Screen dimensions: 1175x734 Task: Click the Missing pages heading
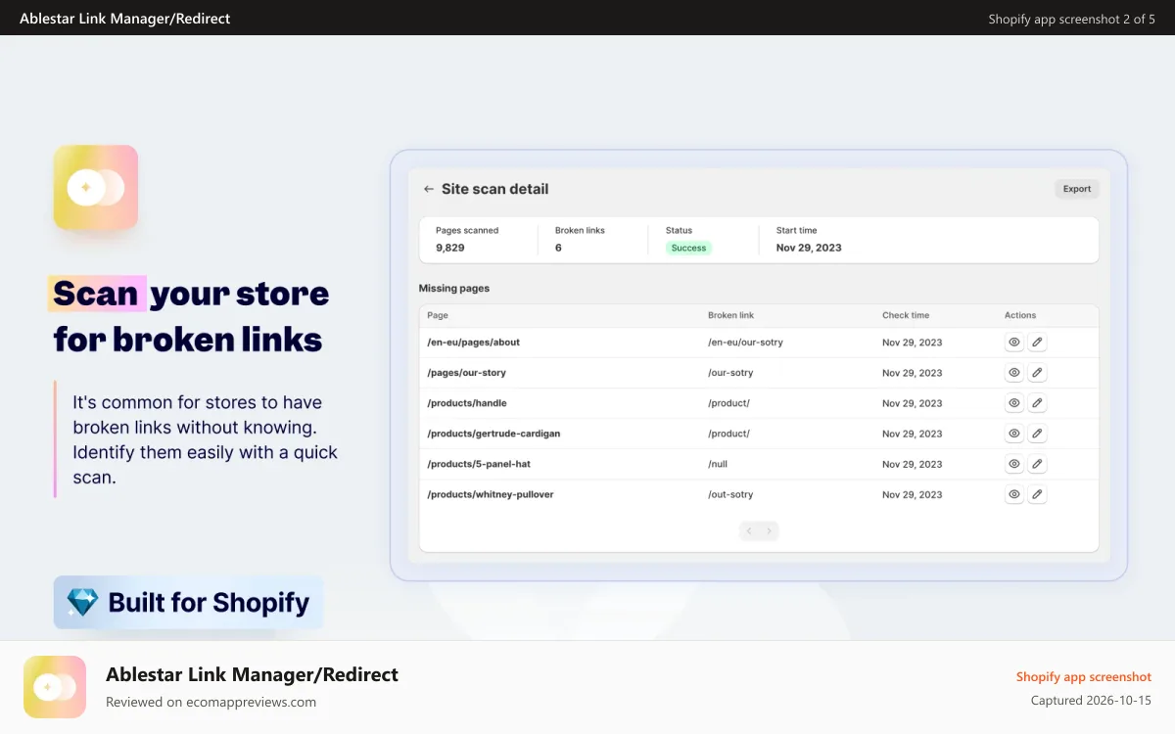coord(454,289)
